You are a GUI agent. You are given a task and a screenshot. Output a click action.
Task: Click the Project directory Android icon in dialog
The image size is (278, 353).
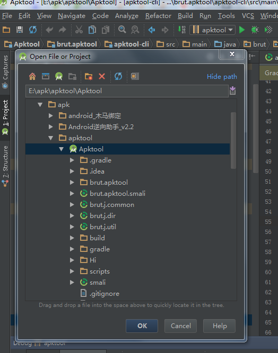pyautogui.click(x=59, y=77)
